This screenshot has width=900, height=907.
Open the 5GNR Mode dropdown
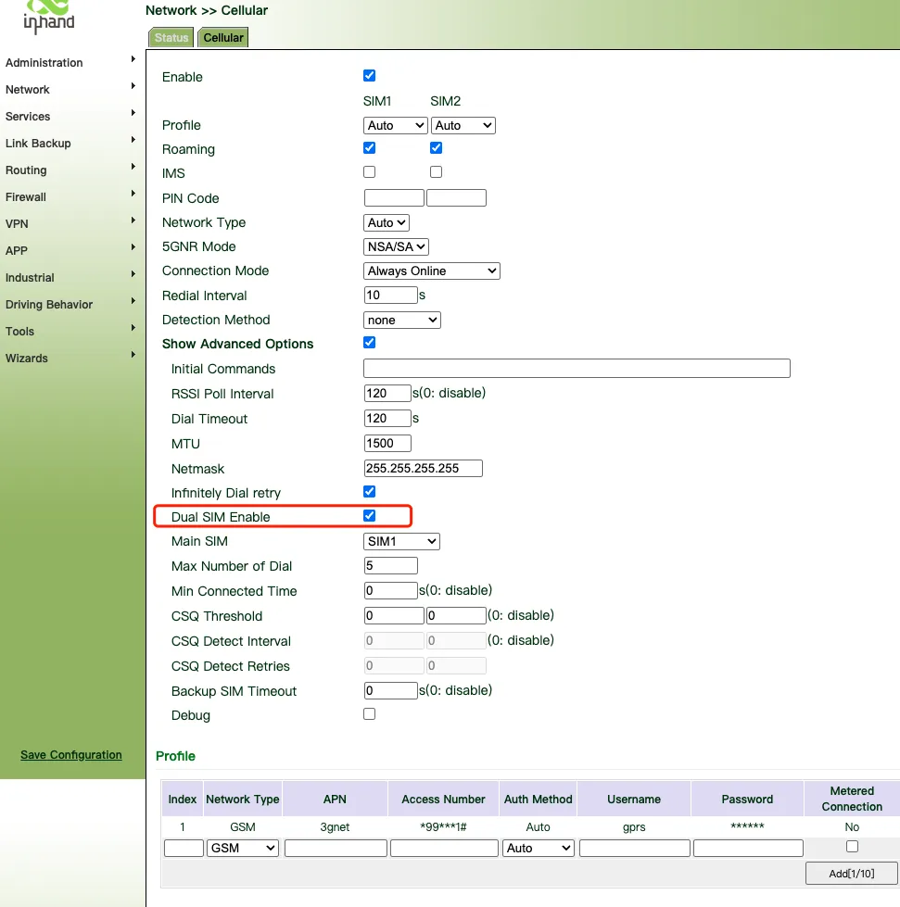[x=396, y=247]
